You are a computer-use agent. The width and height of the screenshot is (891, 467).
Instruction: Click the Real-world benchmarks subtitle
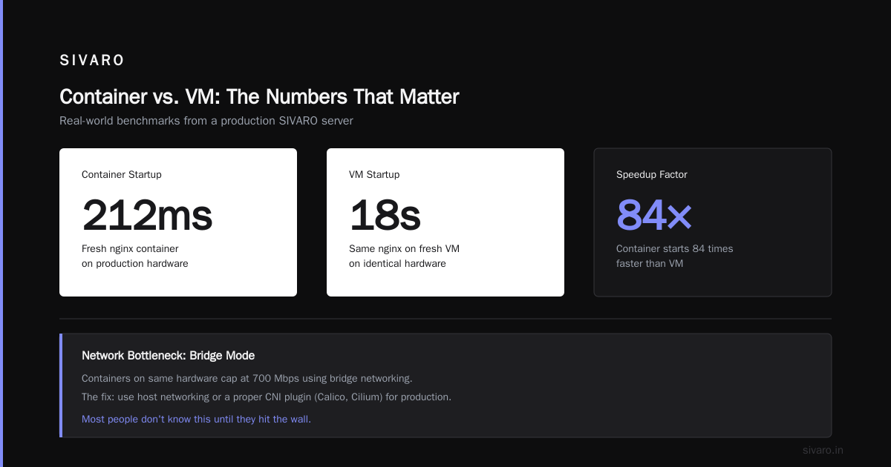[x=206, y=120]
